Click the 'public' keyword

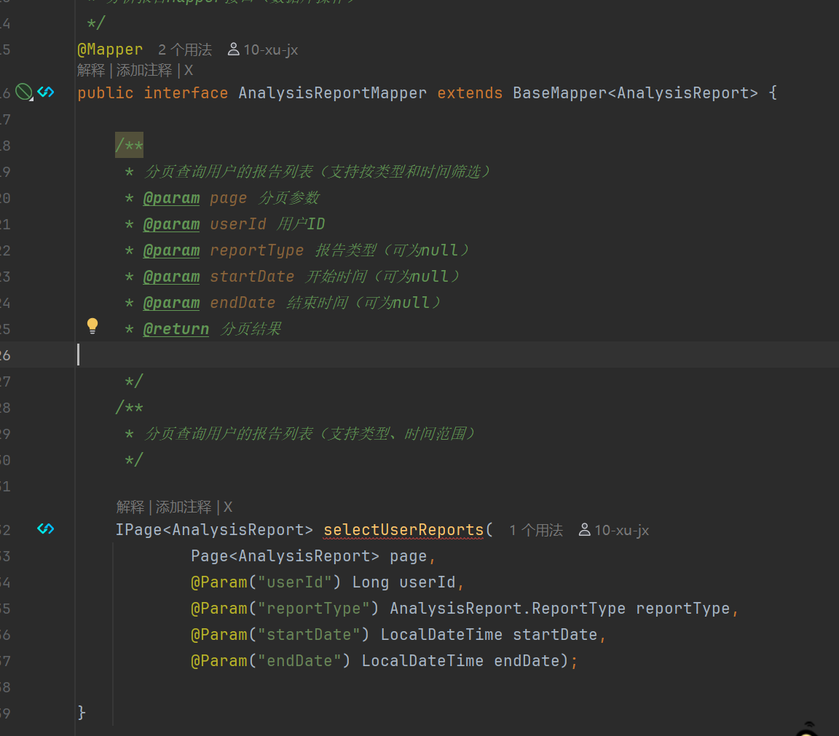tap(106, 93)
